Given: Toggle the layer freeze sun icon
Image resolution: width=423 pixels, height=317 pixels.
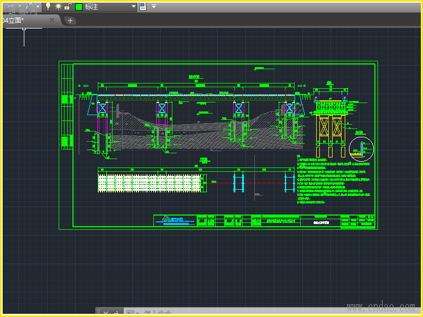Looking at the screenshot, I should (x=58, y=7).
